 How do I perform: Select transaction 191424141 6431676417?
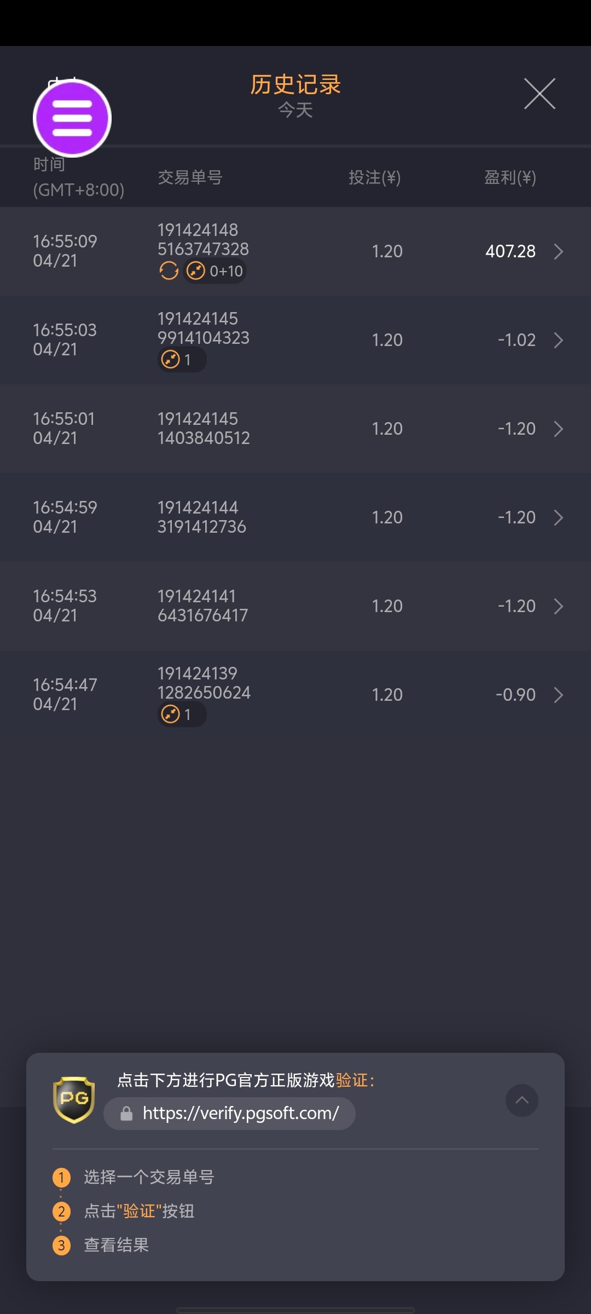[x=202, y=606]
